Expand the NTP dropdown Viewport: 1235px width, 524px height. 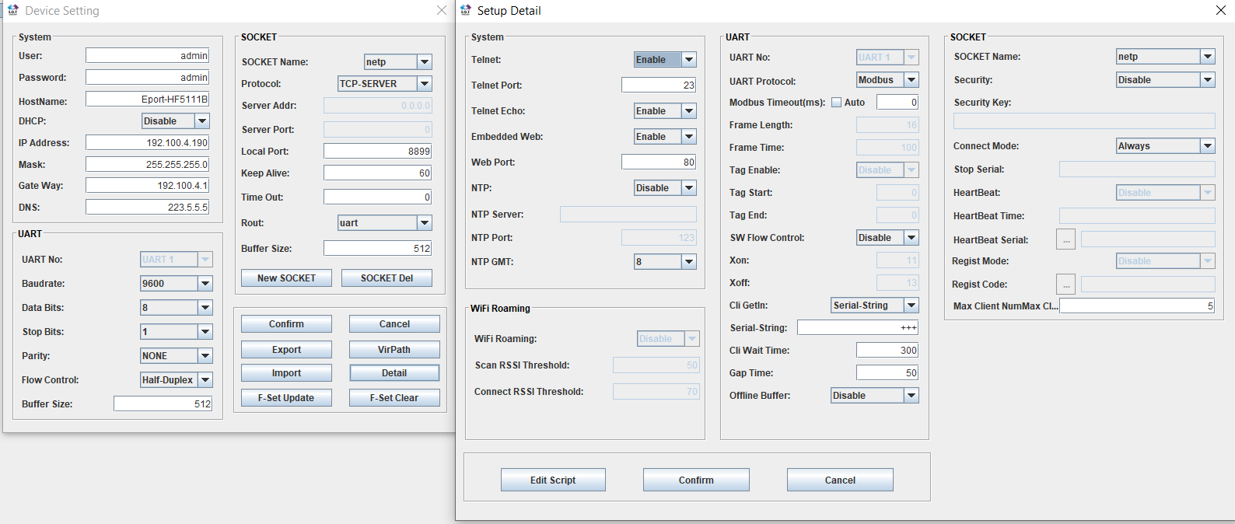[689, 188]
